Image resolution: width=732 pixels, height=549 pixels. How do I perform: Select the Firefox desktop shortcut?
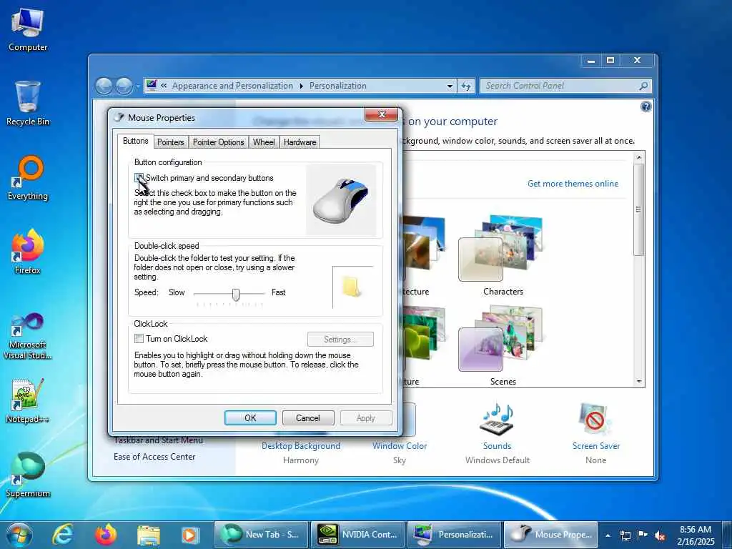28,252
